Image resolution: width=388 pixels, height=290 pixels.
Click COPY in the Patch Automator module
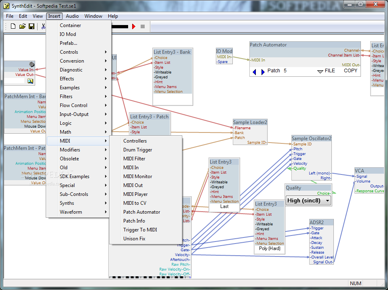[x=350, y=71]
